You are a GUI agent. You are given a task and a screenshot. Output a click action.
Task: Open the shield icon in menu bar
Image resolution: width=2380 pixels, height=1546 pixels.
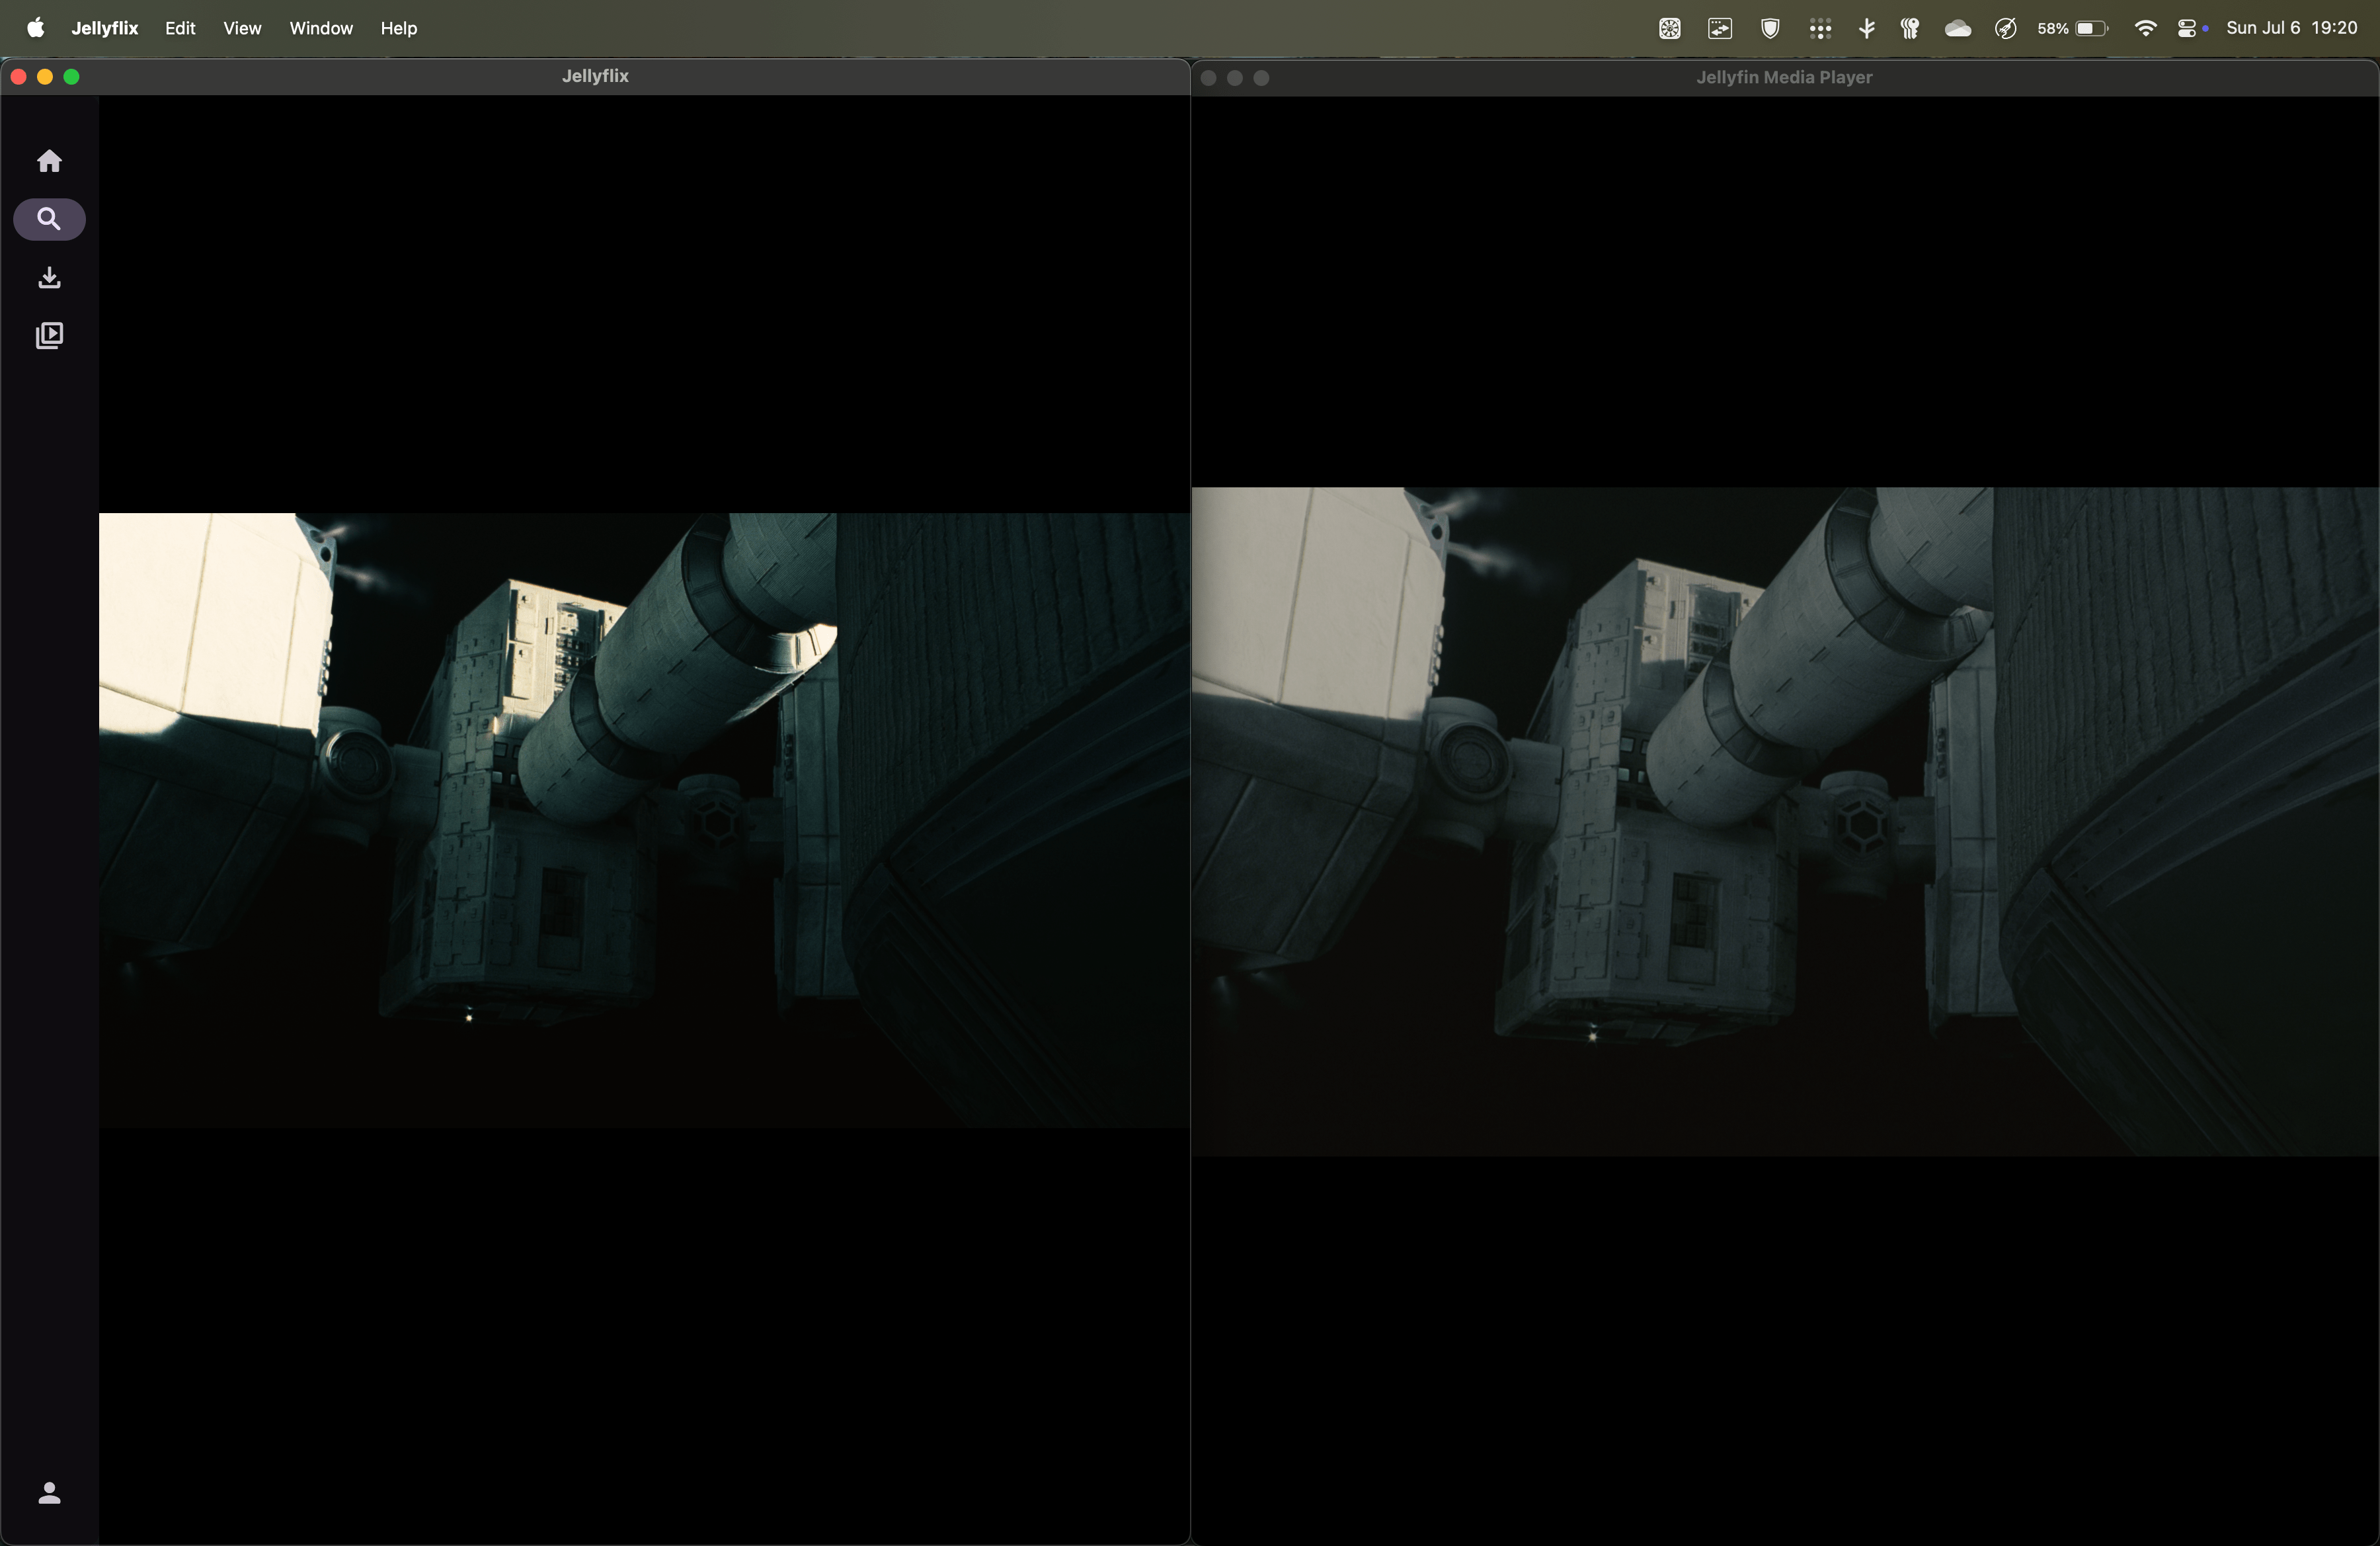tap(1769, 28)
